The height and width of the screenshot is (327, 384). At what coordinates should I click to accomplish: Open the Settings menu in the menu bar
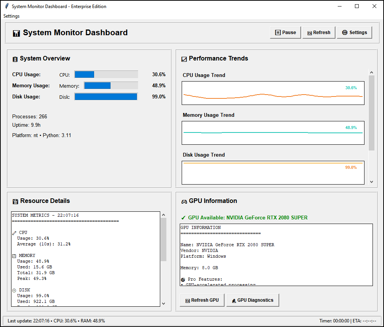pyautogui.click(x=11, y=16)
